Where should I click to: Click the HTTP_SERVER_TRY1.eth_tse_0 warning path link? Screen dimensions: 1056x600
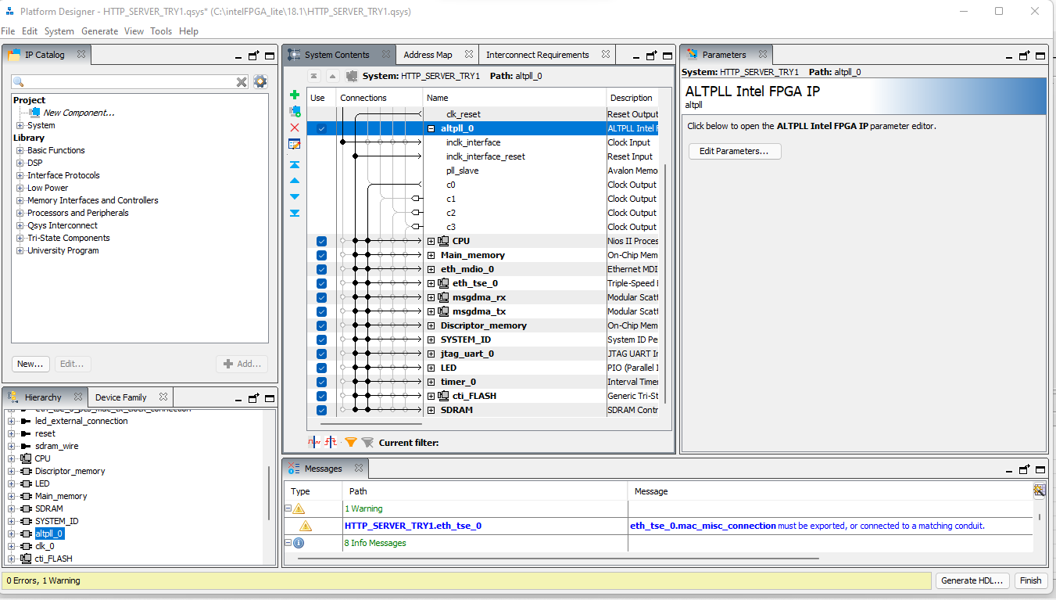(x=413, y=526)
